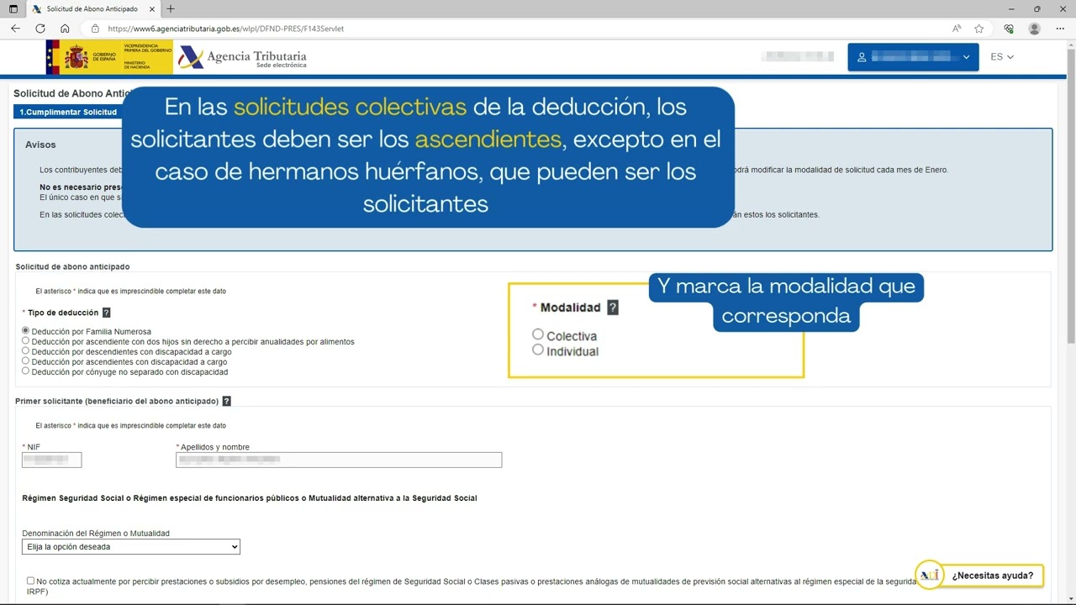Add page to favorites with star icon
Viewport: 1076px width, 605px height.
[979, 29]
